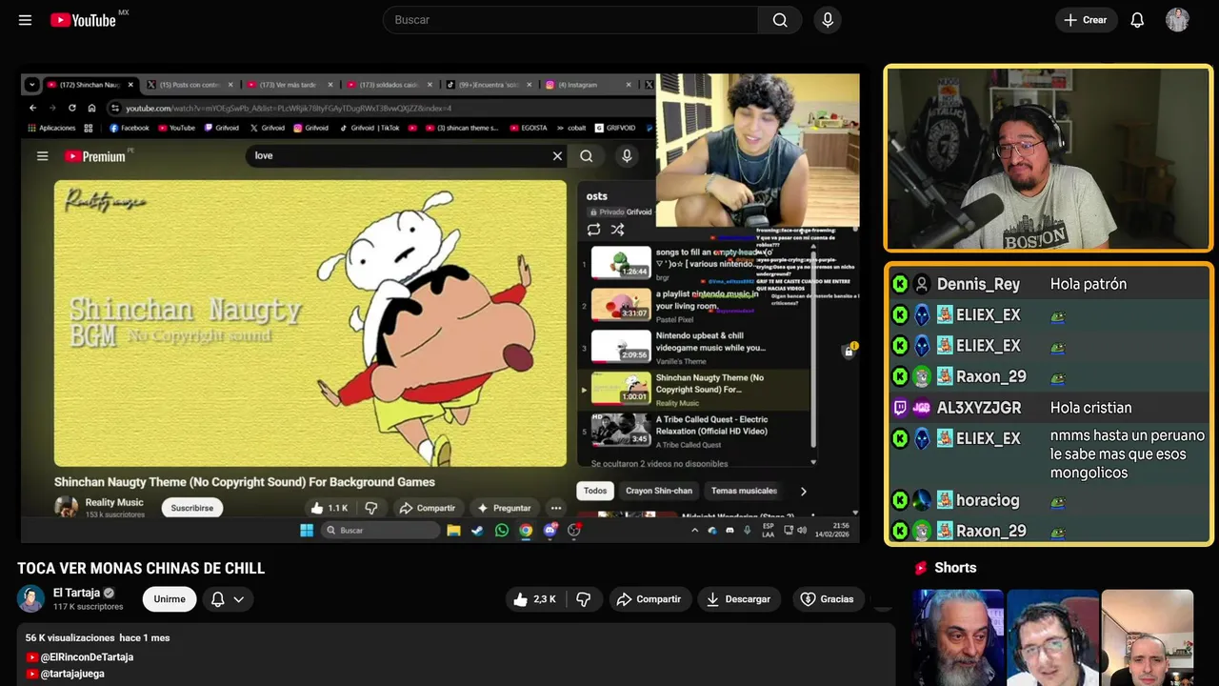Image resolution: width=1219 pixels, height=686 pixels.
Task: Open the El Tartaja channel name link
Action: pyautogui.click(x=76, y=593)
